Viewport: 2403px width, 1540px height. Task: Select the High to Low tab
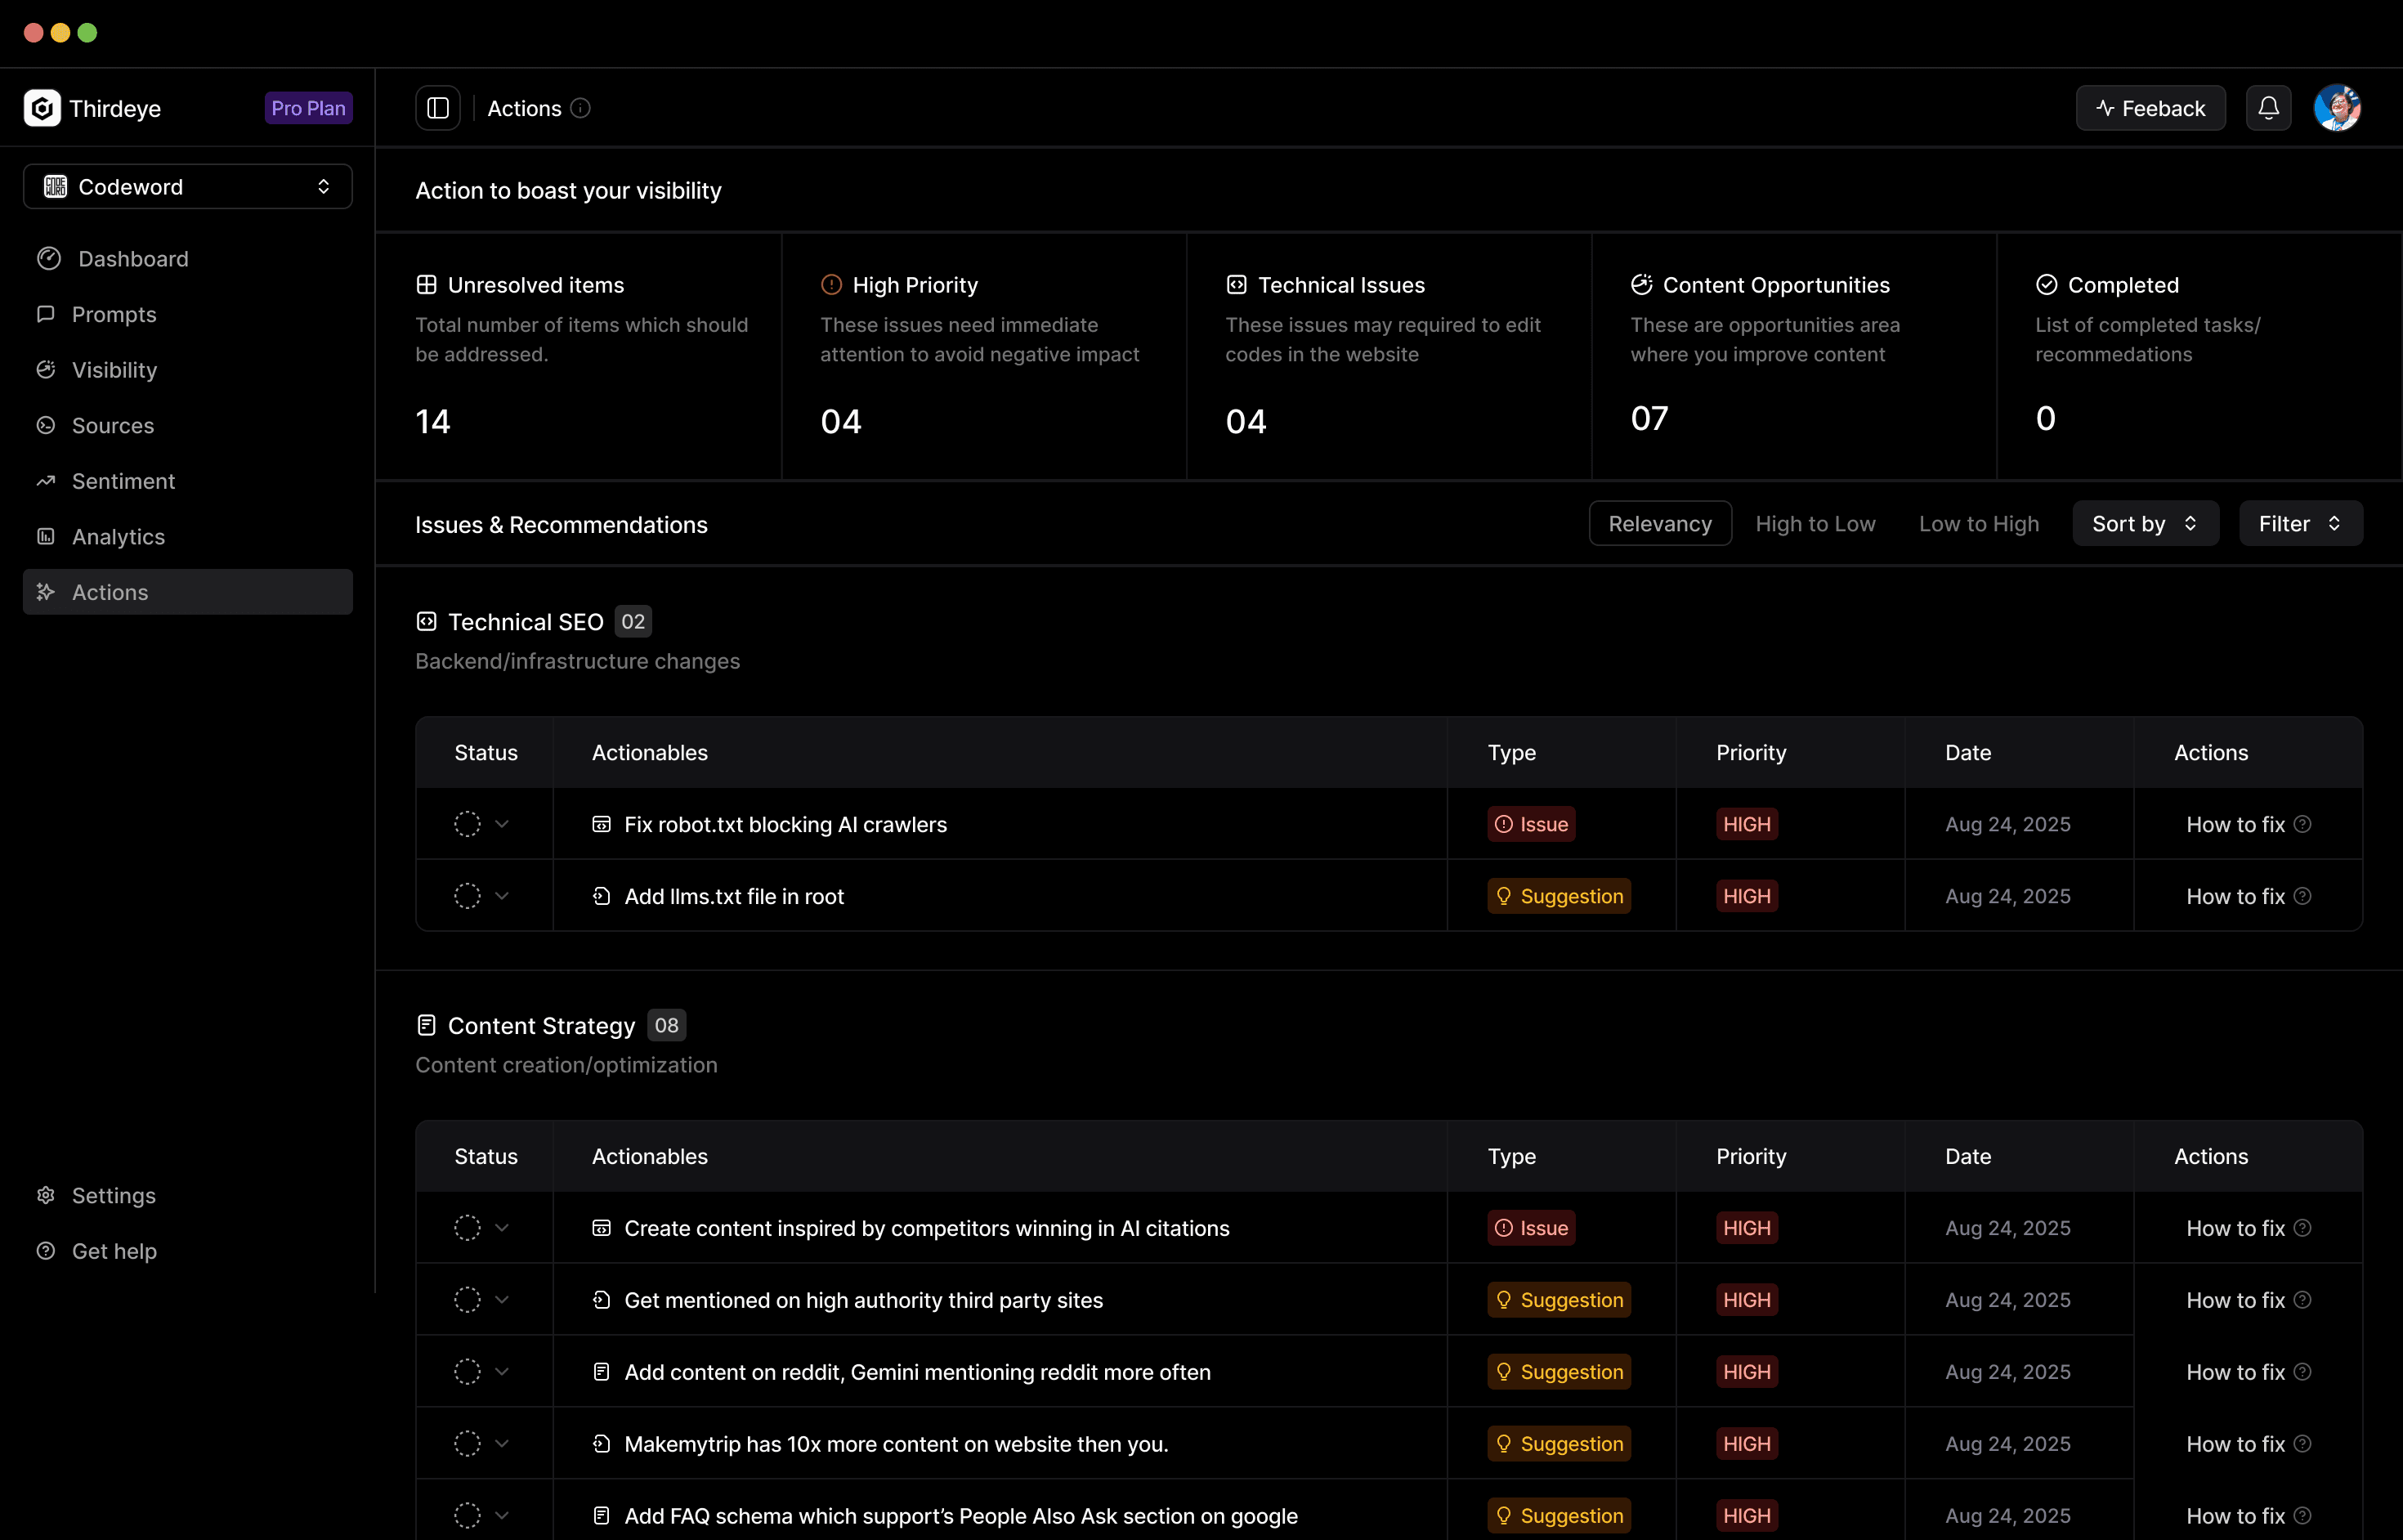pyautogui.click(x=1815, y=524)
